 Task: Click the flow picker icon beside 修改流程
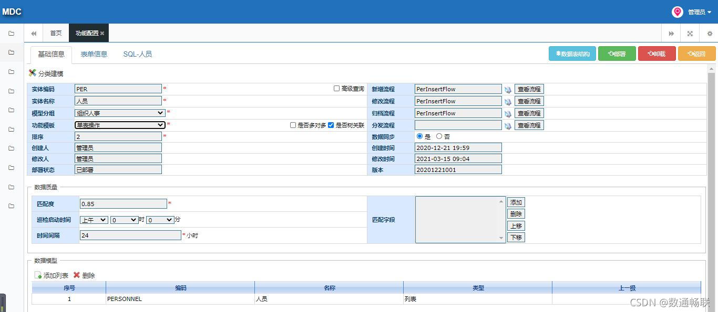click(508, 102)
